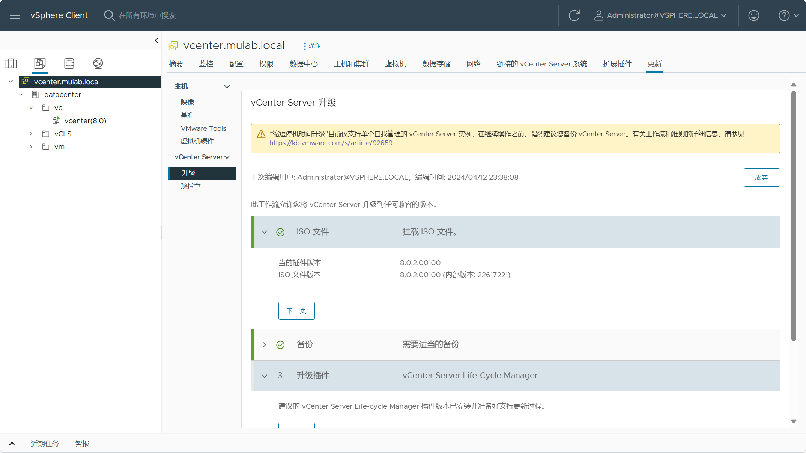Screen dimensions: 806x453
Task: Collapse the left navigation panel
Action: click(x=156, y=41)
